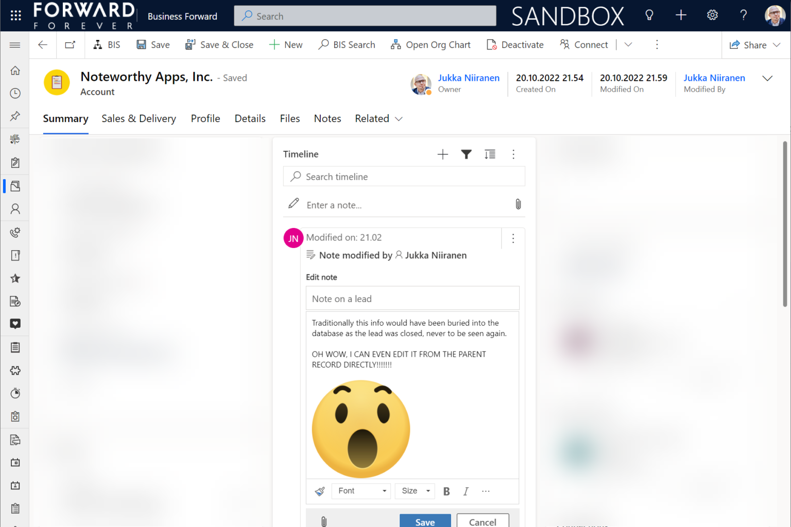Switch to the Sales & Delivery tab
791x527 pixels.
click(x=139, y=118)
